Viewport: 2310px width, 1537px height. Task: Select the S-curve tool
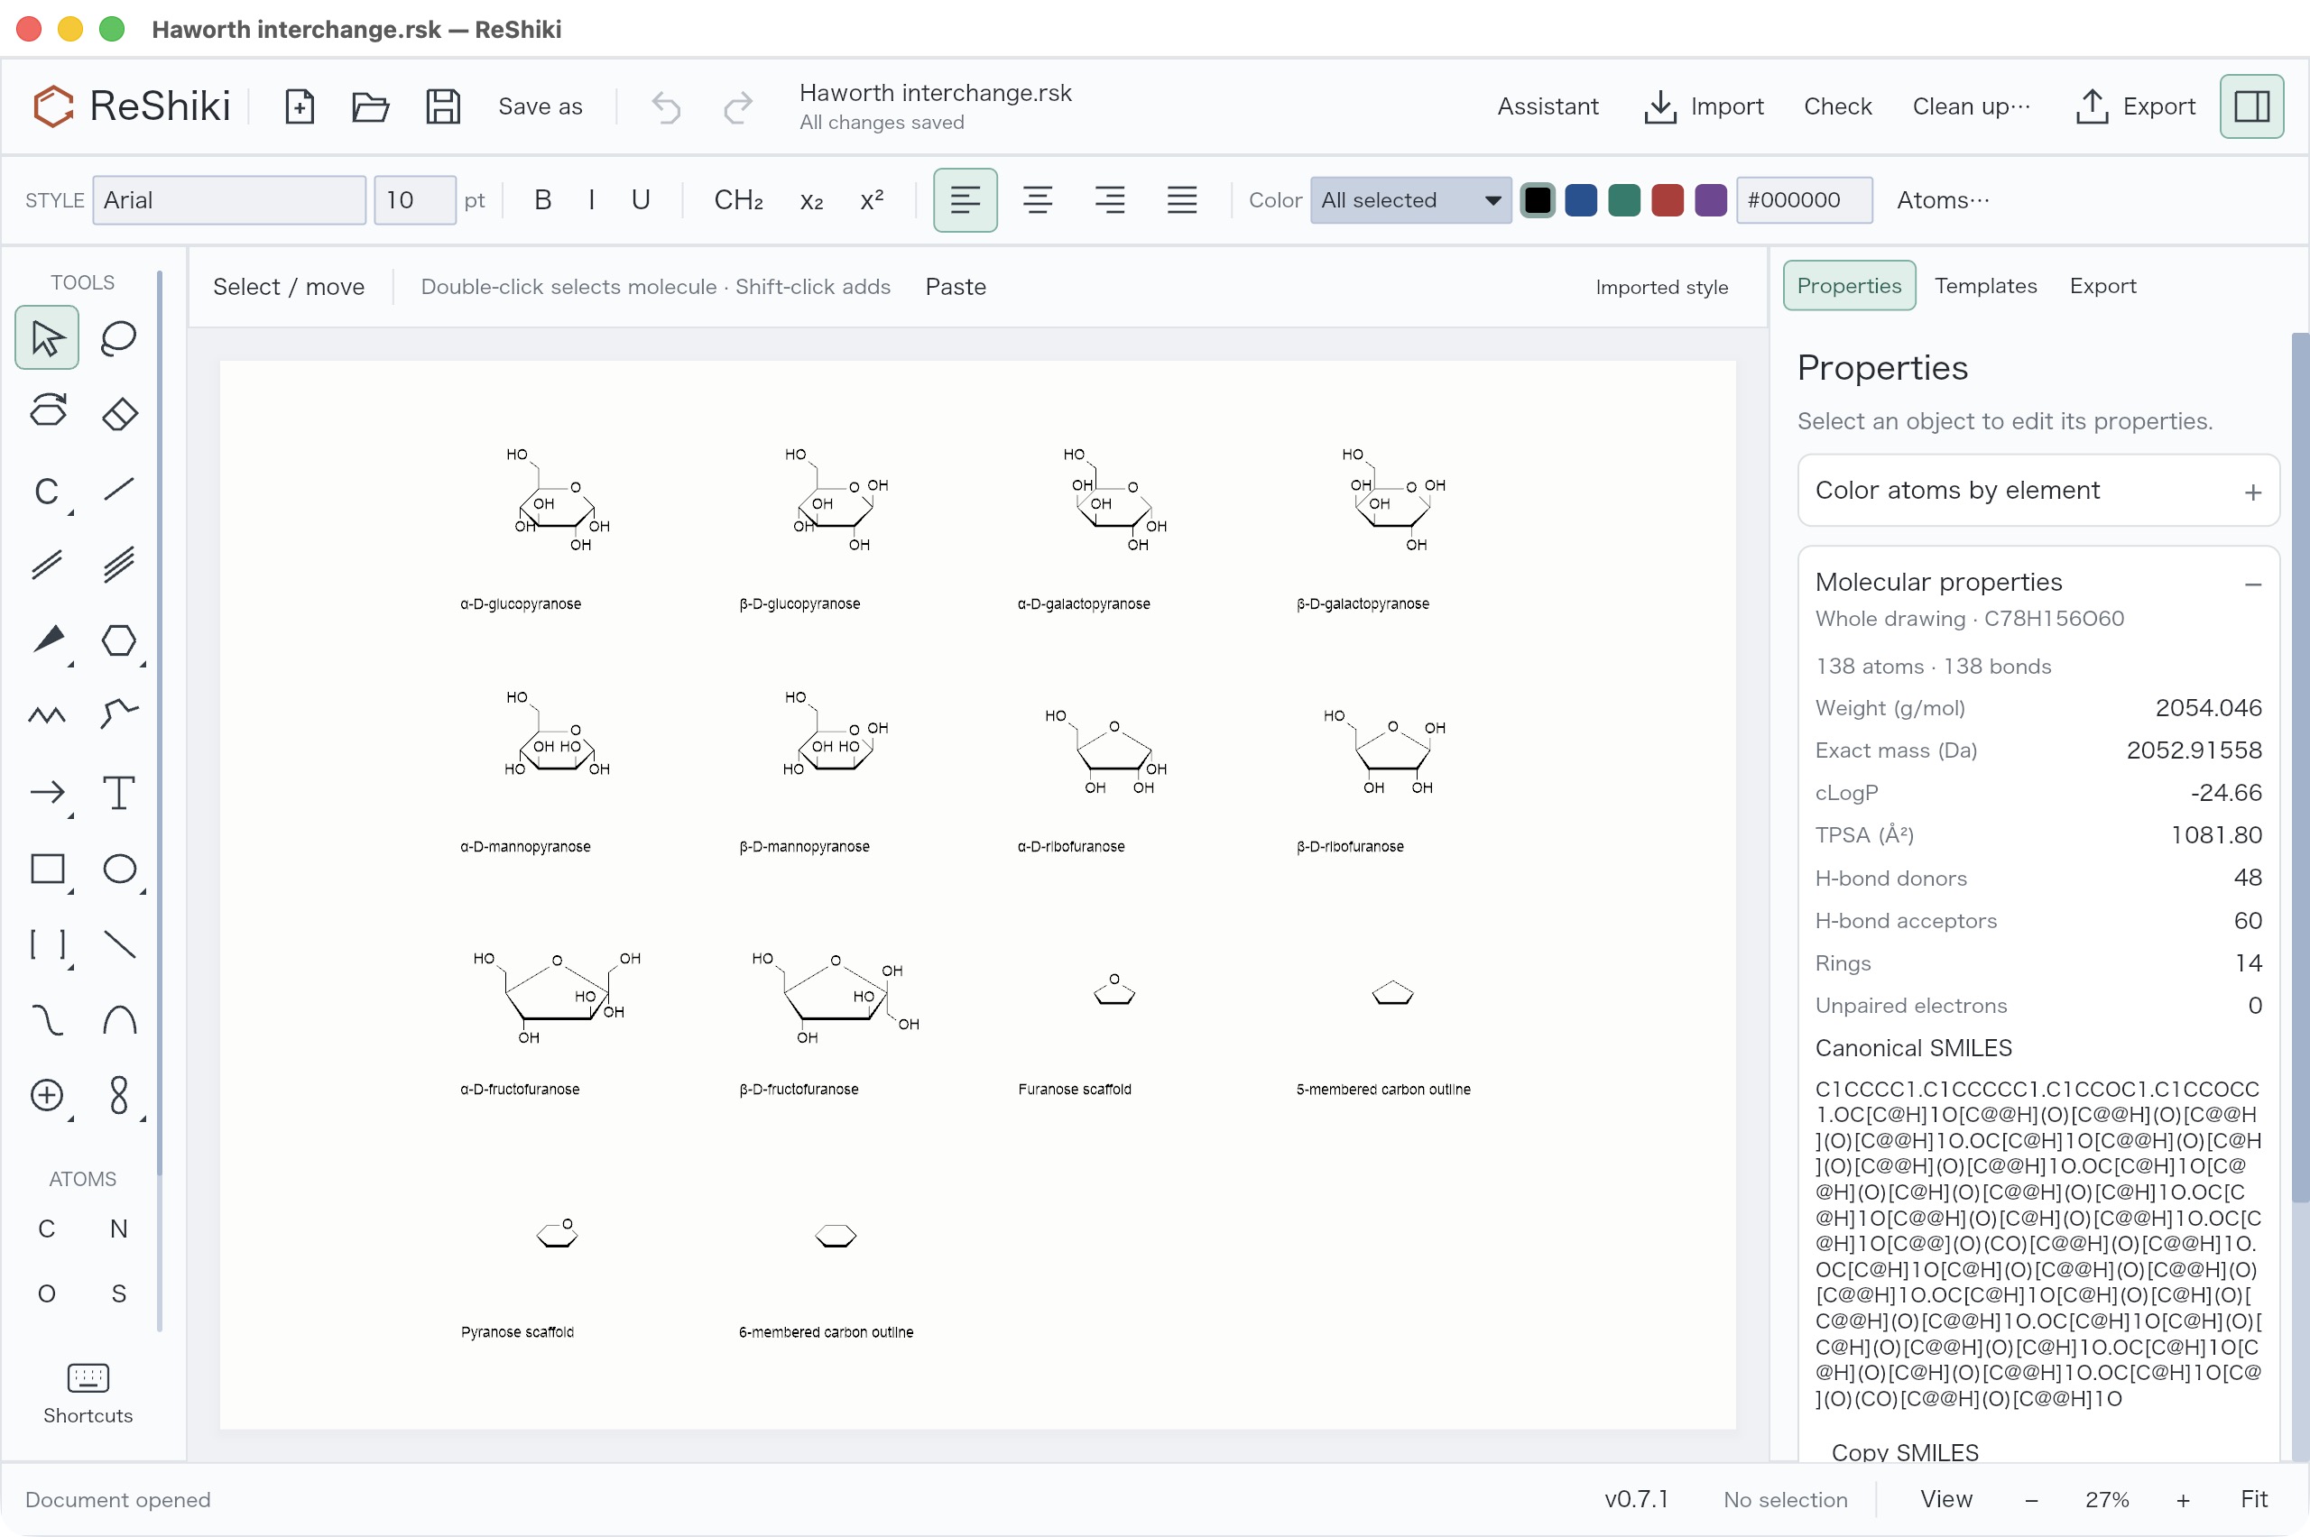point(46,1019)
